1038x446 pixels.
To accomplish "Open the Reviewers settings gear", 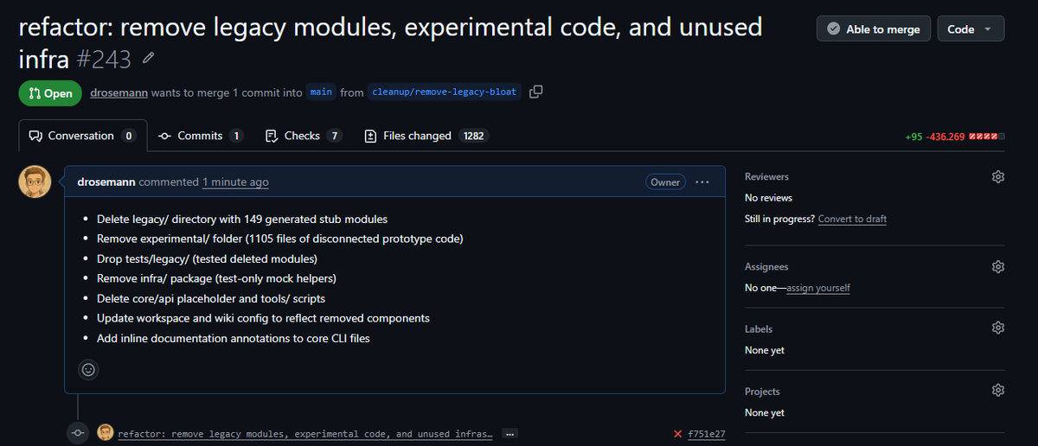I will (x=998, y=176).
